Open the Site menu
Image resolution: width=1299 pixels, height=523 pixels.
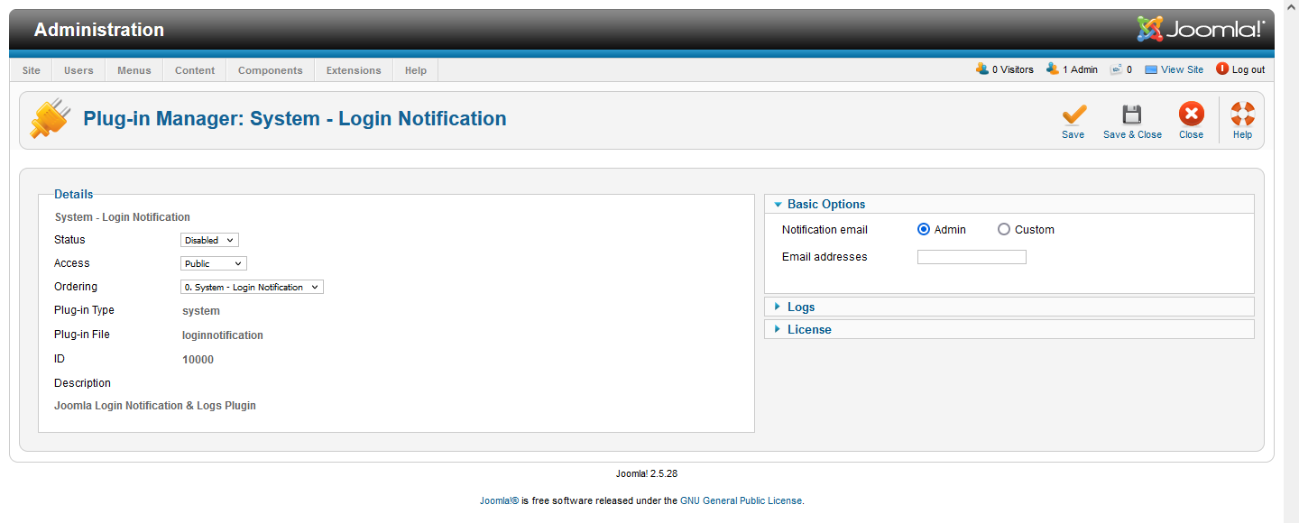32,70
